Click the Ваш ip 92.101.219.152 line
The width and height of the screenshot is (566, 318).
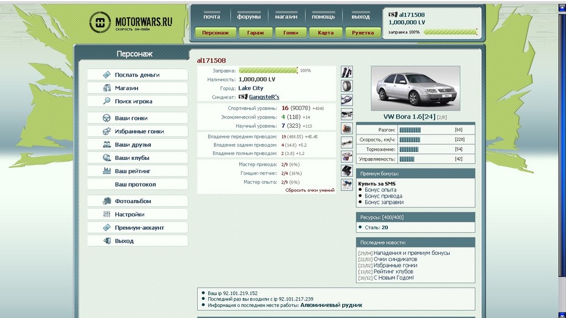pos(232,294)
